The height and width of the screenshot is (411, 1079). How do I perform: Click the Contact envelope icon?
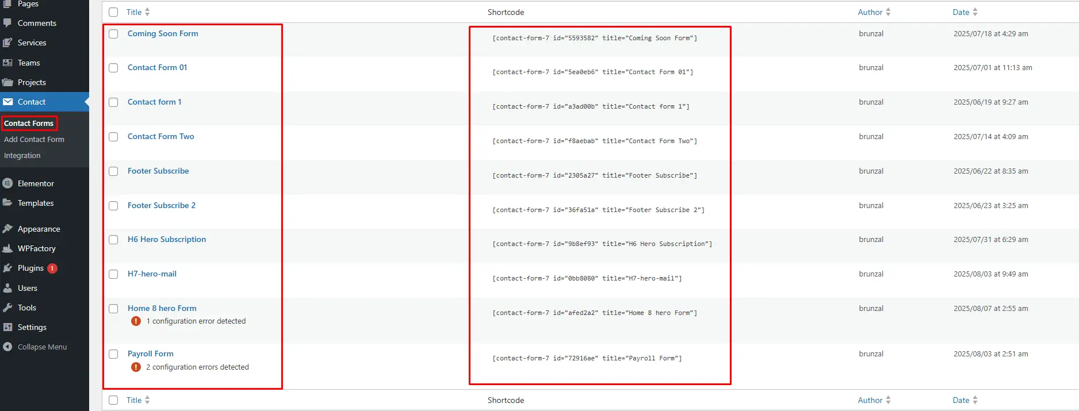7,102
